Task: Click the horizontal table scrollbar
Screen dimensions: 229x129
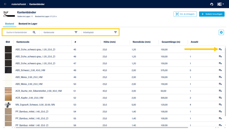Action: (x=102, y=127)
